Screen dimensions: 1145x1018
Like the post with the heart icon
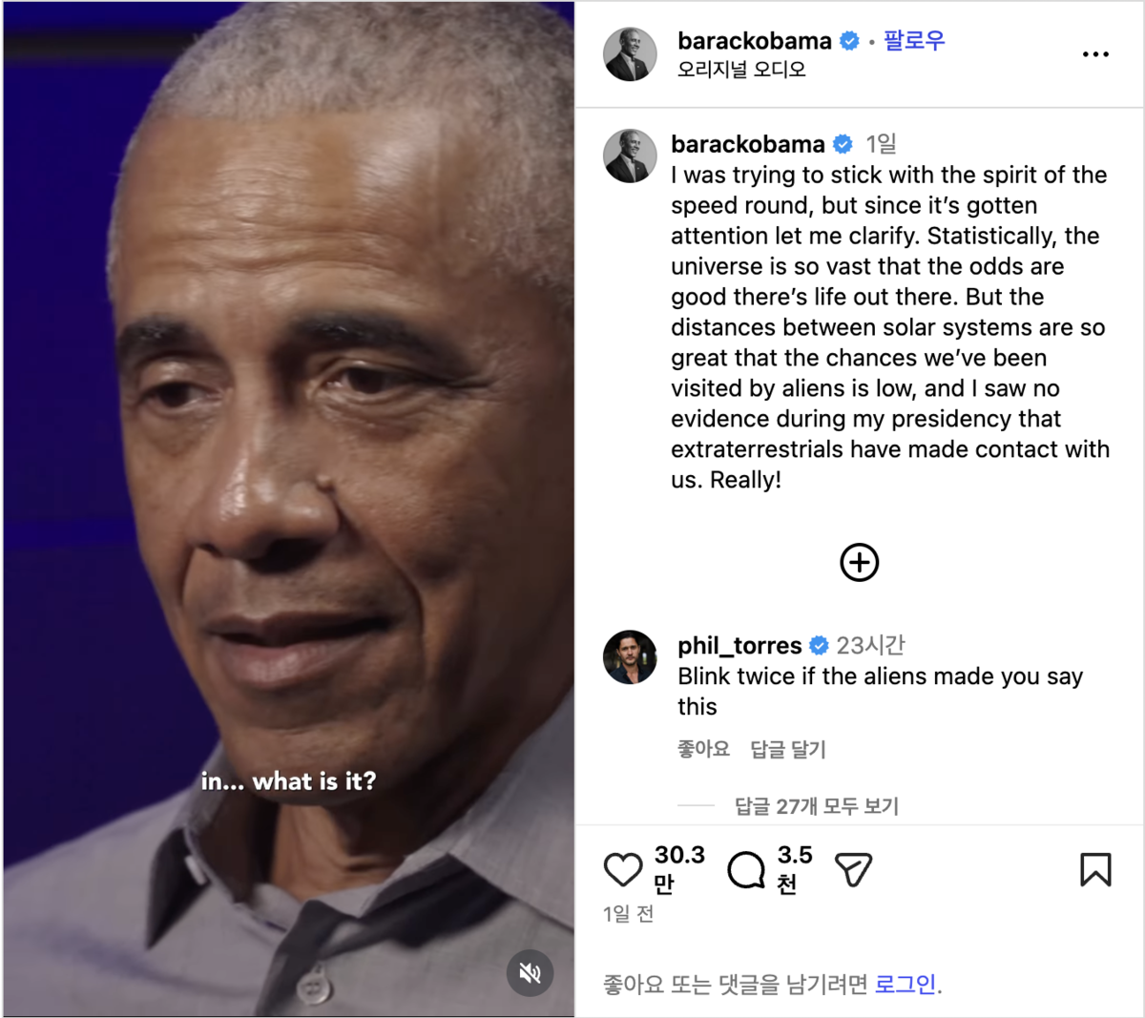[623, 870]
